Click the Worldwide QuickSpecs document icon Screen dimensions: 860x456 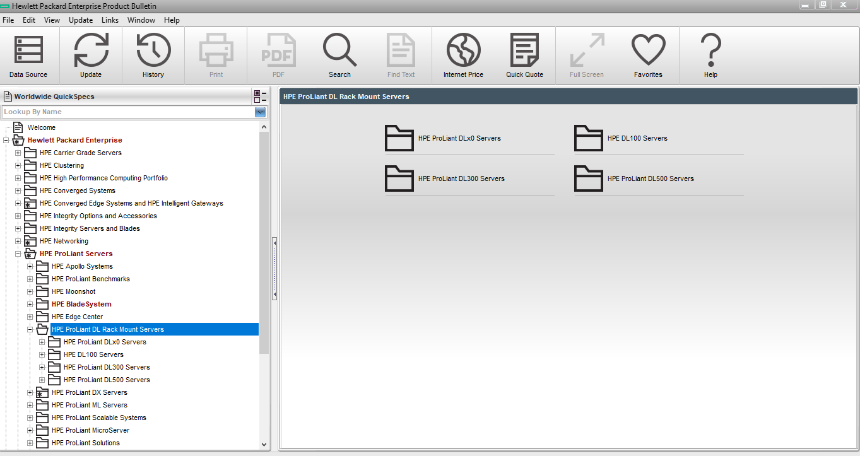[x=8, y=96]
